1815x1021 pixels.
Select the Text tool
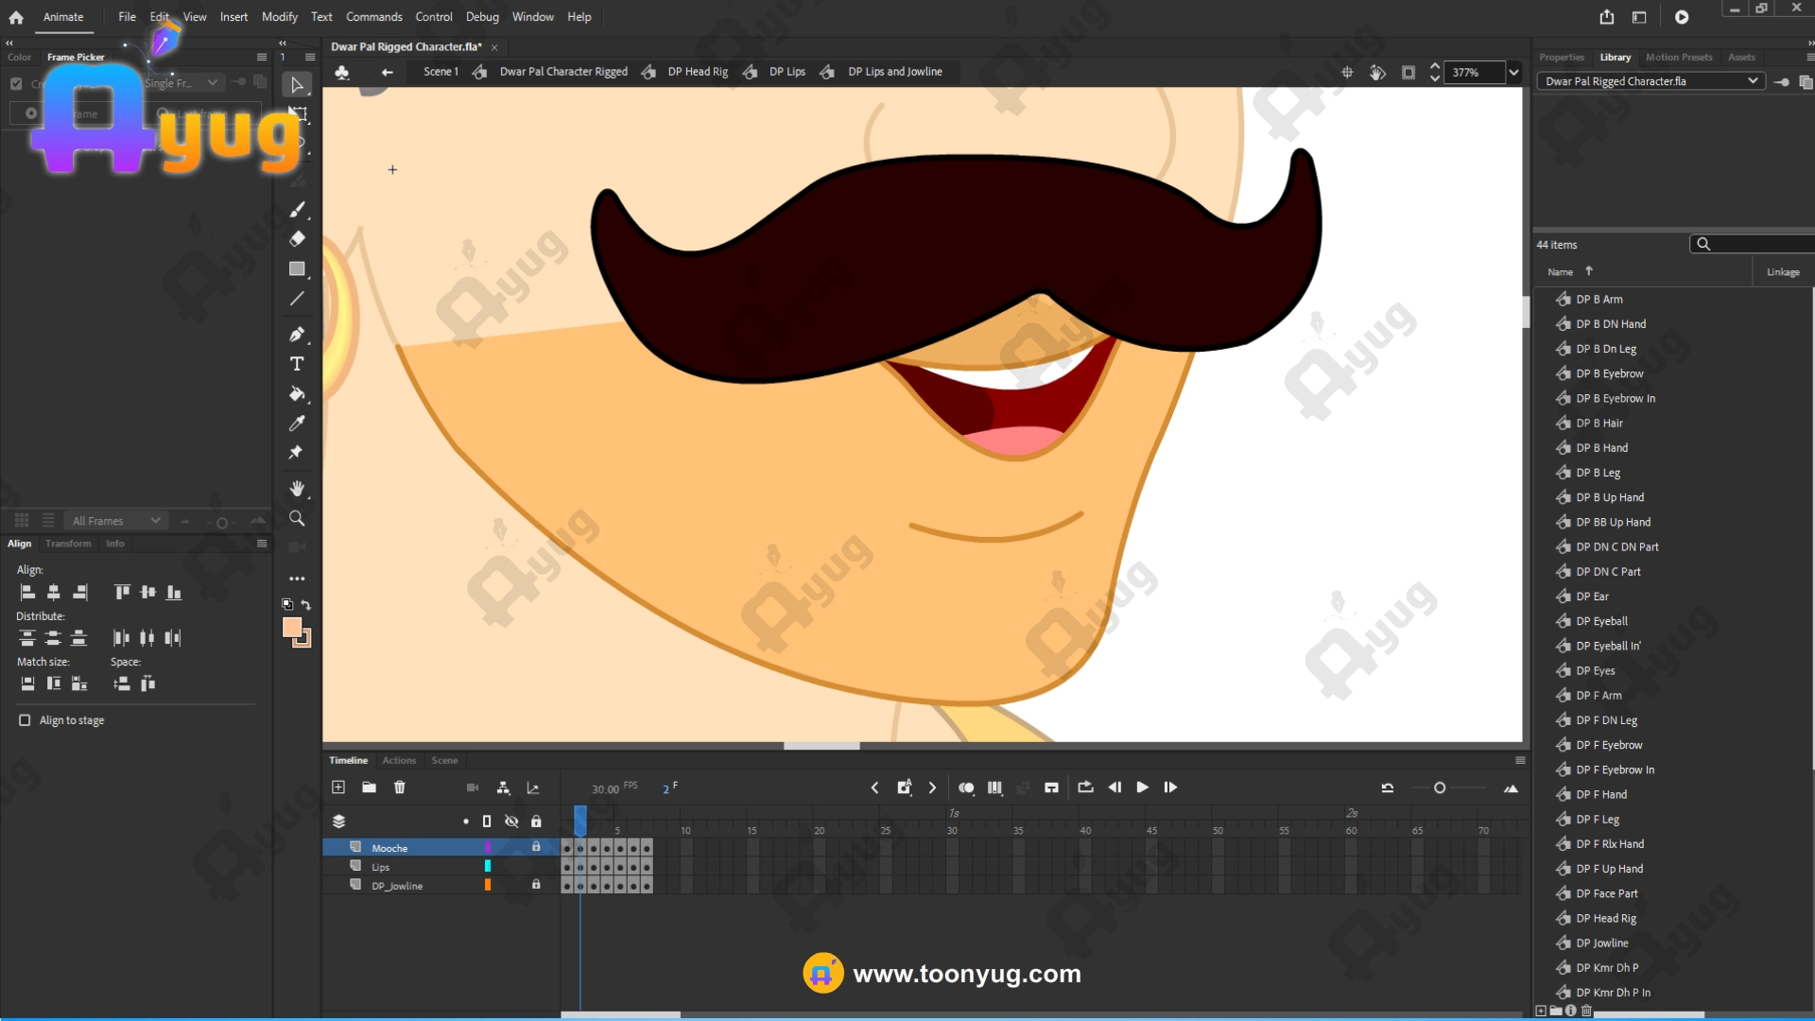pyautogui.click(x=297, y=364)
